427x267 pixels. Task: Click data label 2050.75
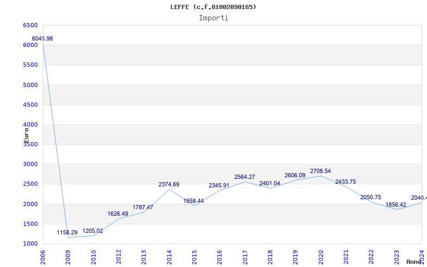tap(370, 197)
